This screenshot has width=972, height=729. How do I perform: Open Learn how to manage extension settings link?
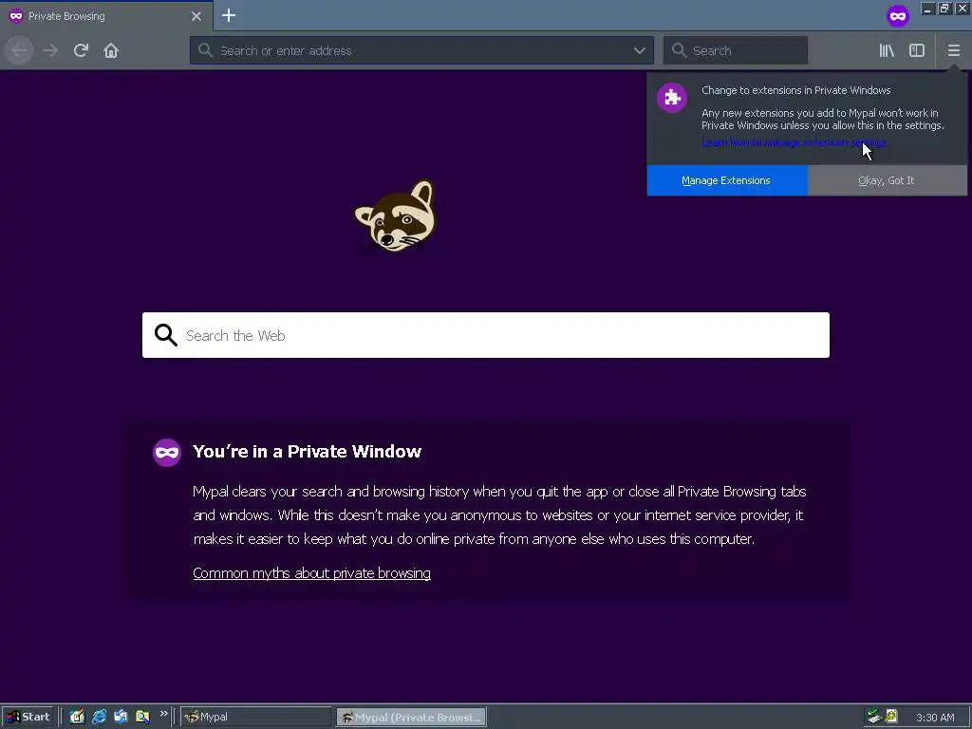pos(794,142)
